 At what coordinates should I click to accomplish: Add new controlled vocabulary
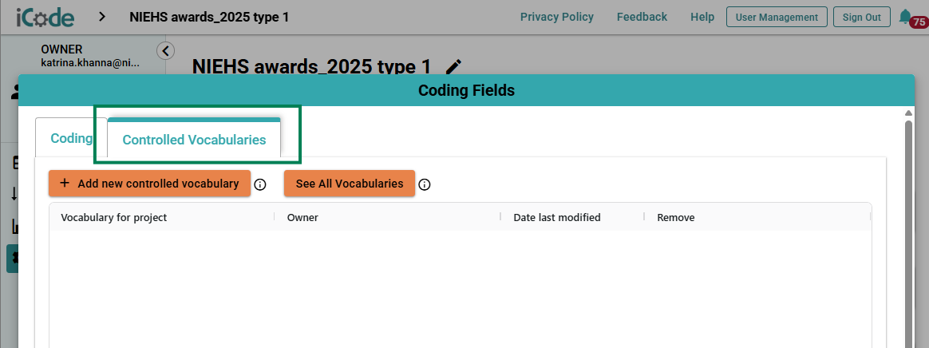149,184
